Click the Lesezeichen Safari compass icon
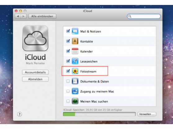The height and width of the screenshot is (129, 173). (75, 61)
